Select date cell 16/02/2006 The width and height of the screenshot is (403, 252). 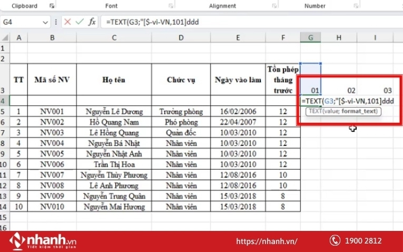coord(238,112)
